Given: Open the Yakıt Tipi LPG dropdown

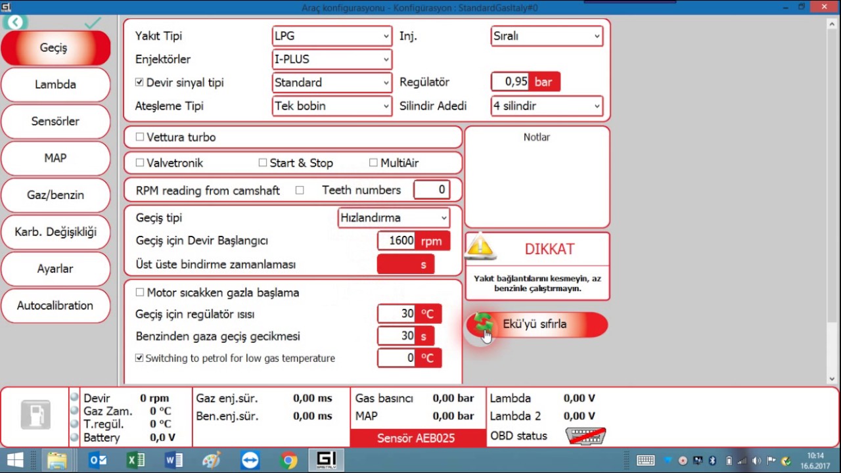Looking at the screenshot, I should coord(332,36).
